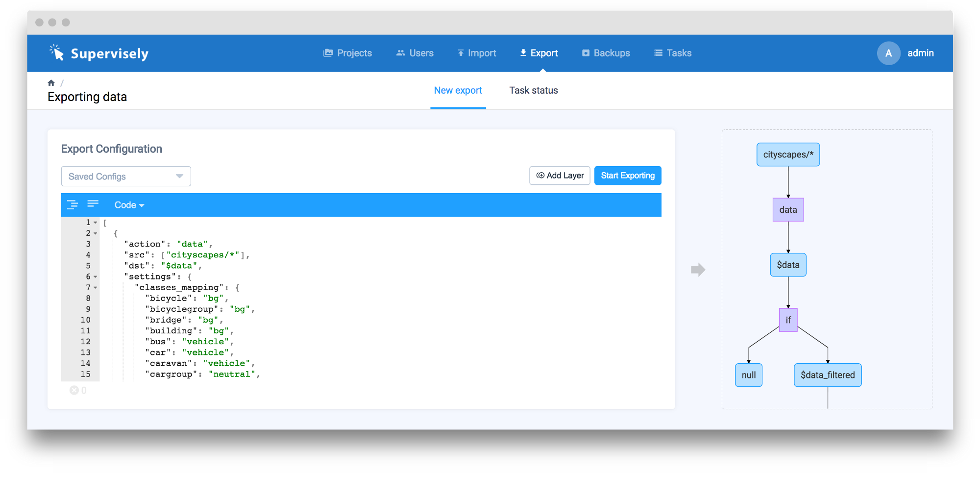Viewport: 980px width, 477px height.
Task: Select the cityscapes/* graph node
Action: tap(788, 154)
